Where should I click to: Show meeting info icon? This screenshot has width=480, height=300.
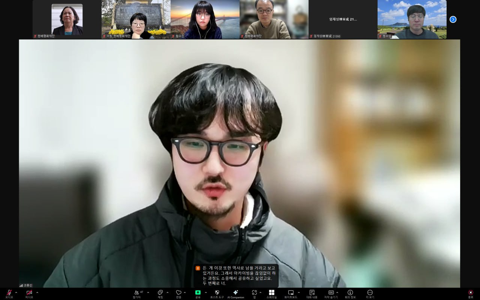[x=350, y=294]
